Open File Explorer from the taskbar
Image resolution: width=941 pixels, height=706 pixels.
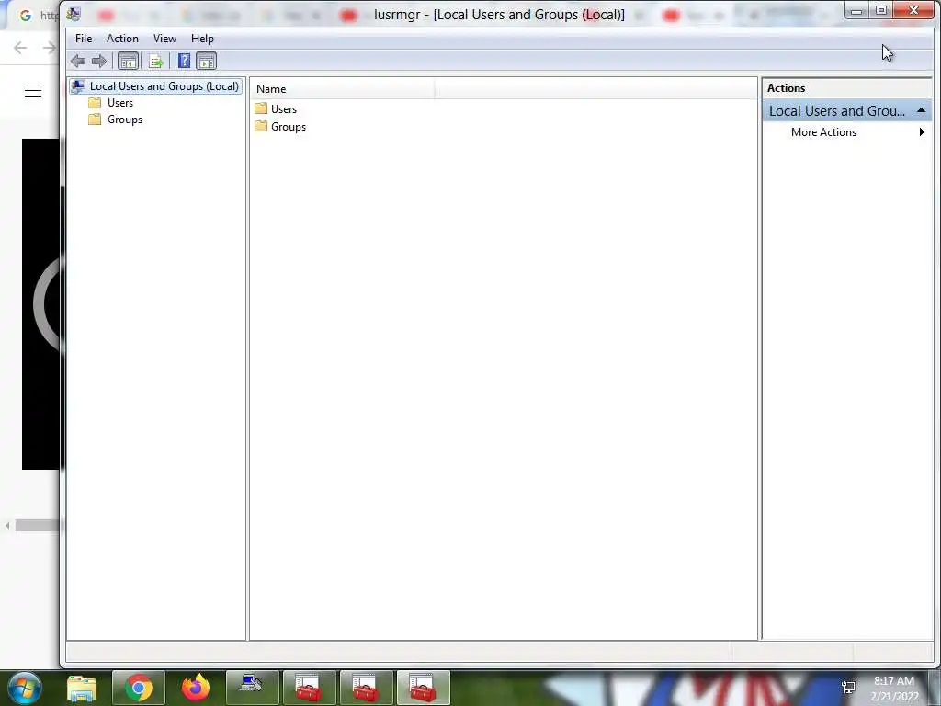click(x=82, y=689)
